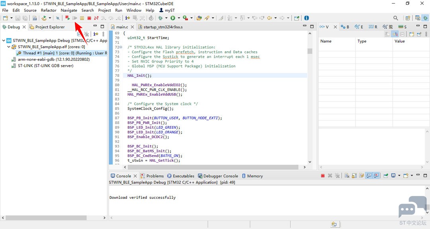Open the Navigate menu
430x229 pixels.
click(69, 10)
